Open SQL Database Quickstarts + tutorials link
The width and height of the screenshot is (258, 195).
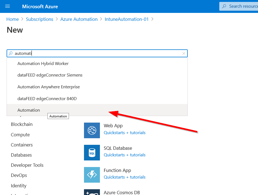click(125, 155)
